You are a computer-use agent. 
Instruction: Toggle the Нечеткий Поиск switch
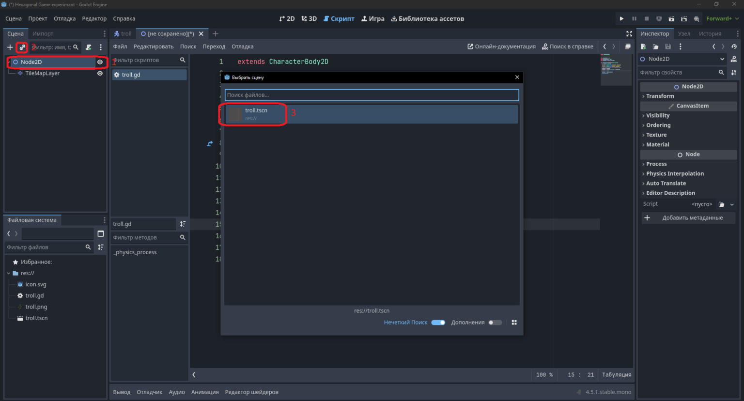point(438,323)
